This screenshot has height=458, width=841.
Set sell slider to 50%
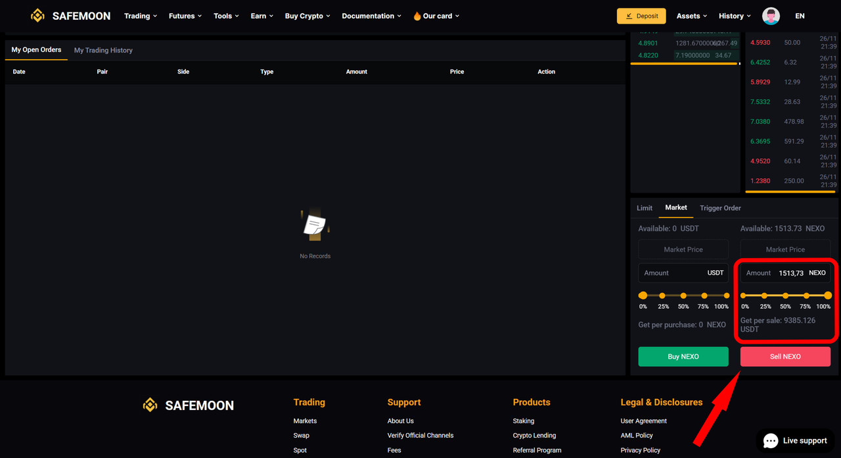coord(785,296)
